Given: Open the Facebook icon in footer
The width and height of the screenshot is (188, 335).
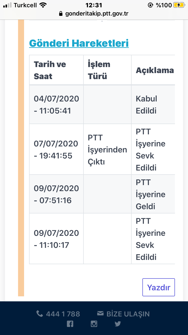Looking at the screenshot, I should [70, 324].
